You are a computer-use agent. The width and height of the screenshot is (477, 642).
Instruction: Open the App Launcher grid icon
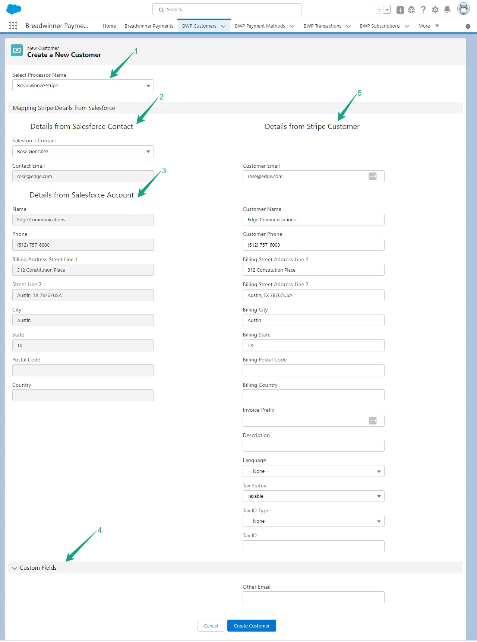[x=13, y=25]
